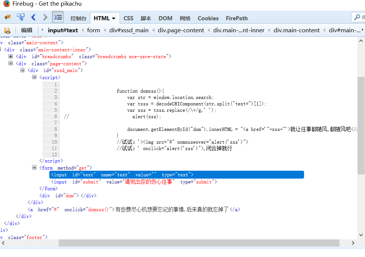
Task: Switch to the 网络 network tab
Action: click(185, 18)
